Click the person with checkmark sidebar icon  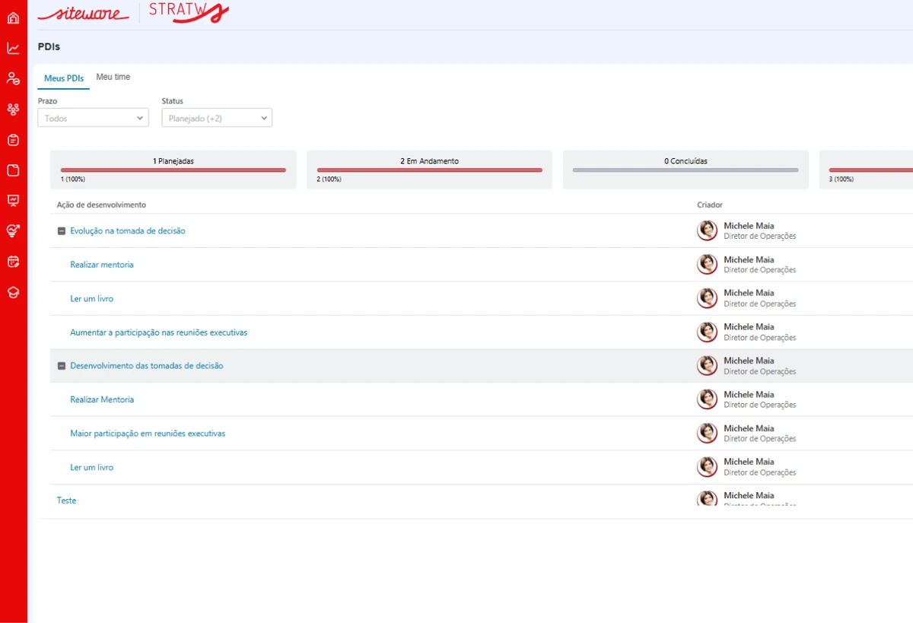tap(13, 78)
